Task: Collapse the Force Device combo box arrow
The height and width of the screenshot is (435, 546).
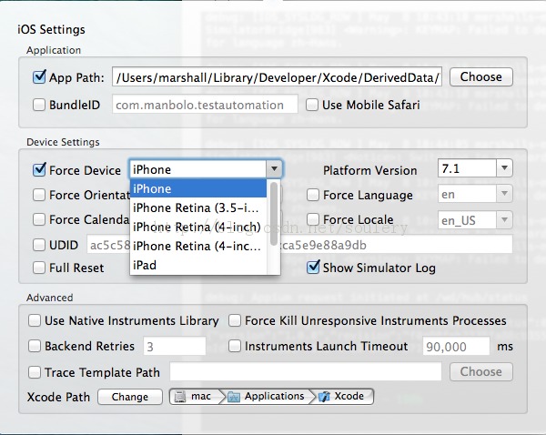Action: pyautogui.click(x=274, y=169)
